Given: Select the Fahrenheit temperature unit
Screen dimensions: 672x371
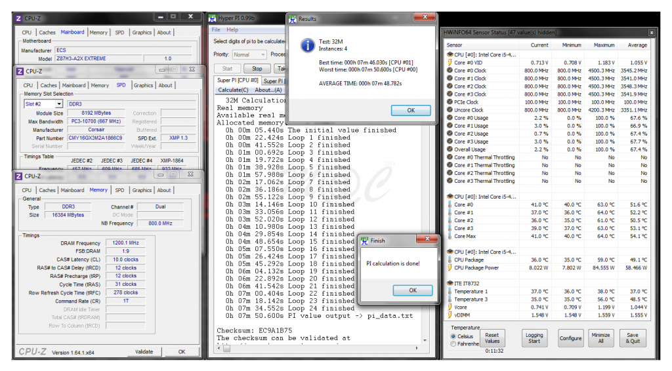Looking at the screenshot, I should (x=453, y=344).
